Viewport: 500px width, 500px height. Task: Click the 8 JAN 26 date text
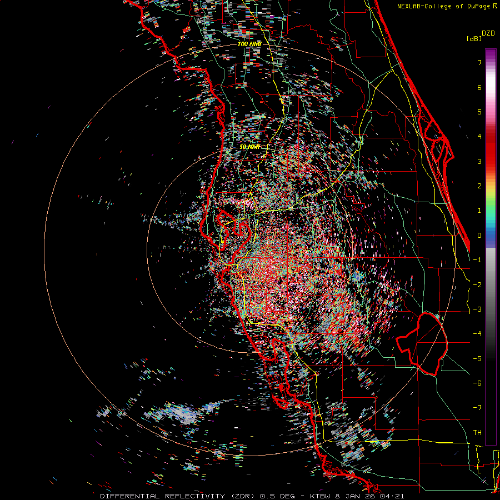pos(355,496)
